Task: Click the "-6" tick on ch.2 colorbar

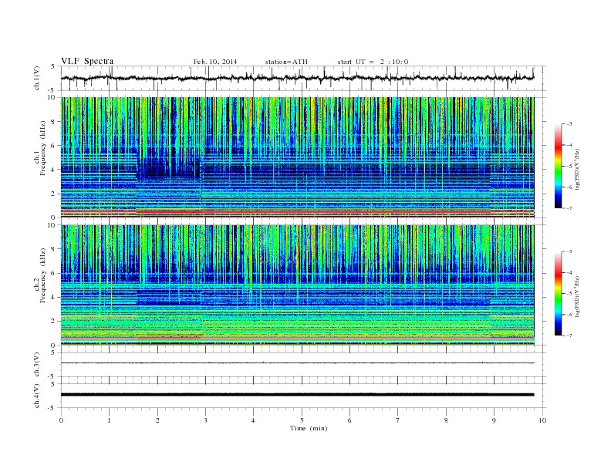Action: pos(569,315)
